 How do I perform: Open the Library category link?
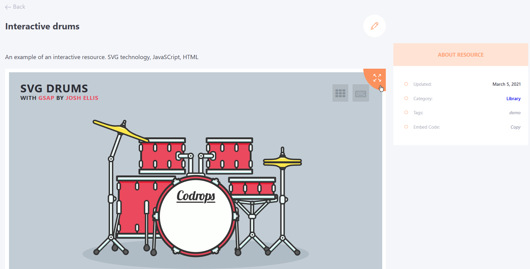pos(513,99)
